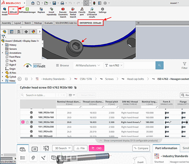Viewport: 189px width, 164px height.
Task: Display LIVEsearch results
Action: pos(92,13)
